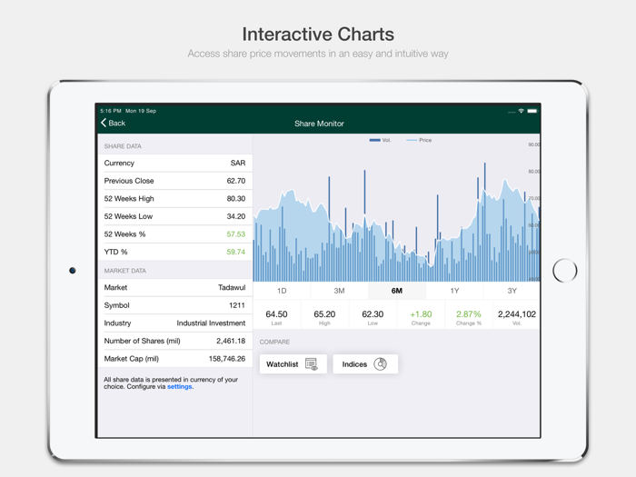The image size is (636, 477).
Task: Click the Vol. value 2,244,102
Action: pyautogui.click(x=517, y=314)
